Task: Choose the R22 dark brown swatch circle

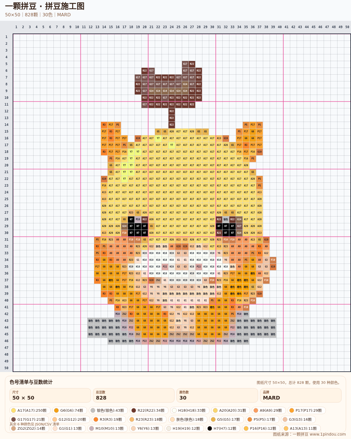Action: 134,410
